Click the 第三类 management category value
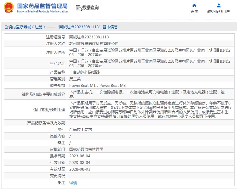This screenshot has height=191, width=237. point(75,79)
